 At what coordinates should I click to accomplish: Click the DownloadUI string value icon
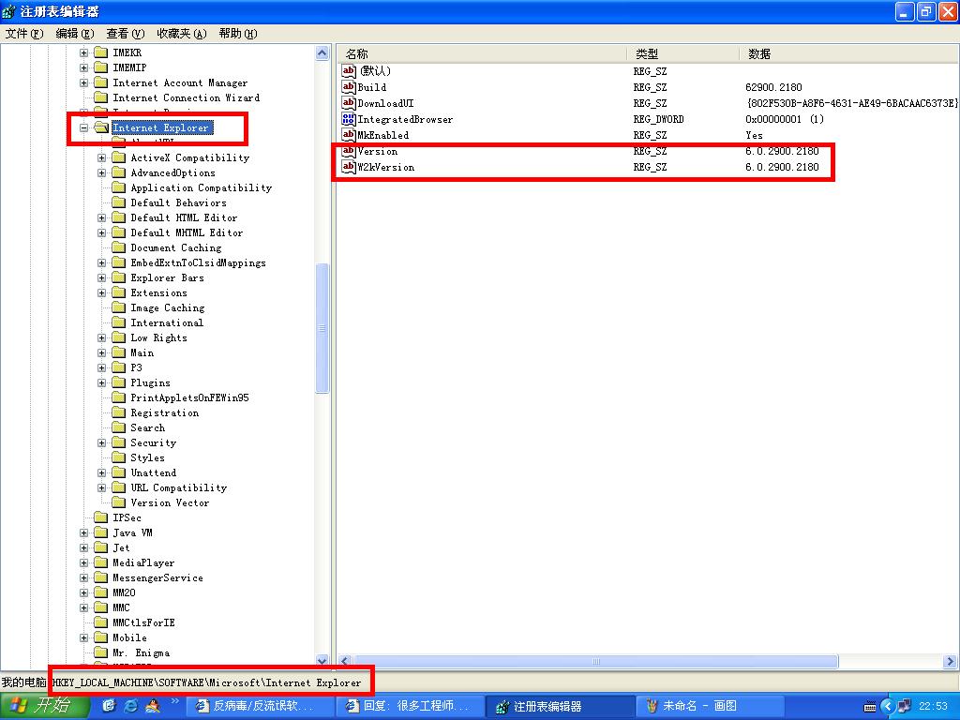point(349,103)
